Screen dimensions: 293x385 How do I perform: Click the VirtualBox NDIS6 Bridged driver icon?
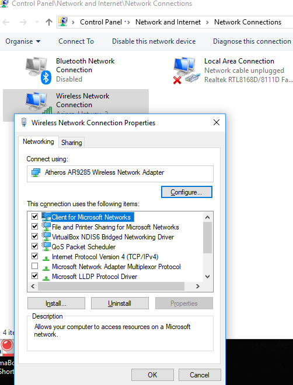point(46,236)
